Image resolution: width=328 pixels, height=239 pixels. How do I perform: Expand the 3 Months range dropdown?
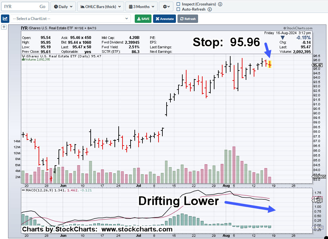(141, 6)
